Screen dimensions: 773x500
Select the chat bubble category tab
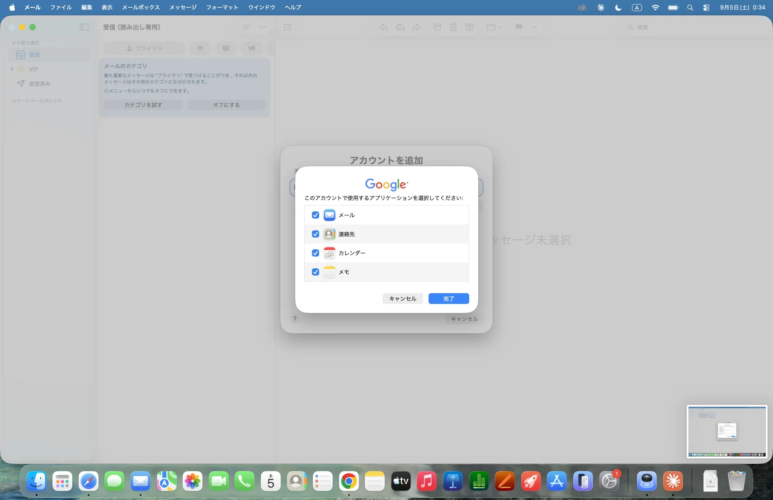coord(226,48)
